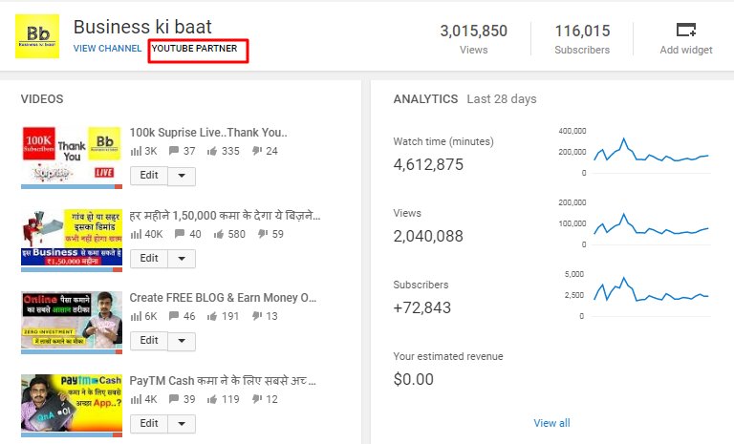Click comments icon showing 46
Screen dimensions: 734x444
[x=174, y=316]
